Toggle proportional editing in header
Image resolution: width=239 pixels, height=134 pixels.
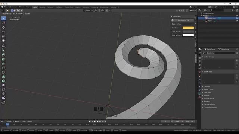pyautogui.click(x=106, y=10)
